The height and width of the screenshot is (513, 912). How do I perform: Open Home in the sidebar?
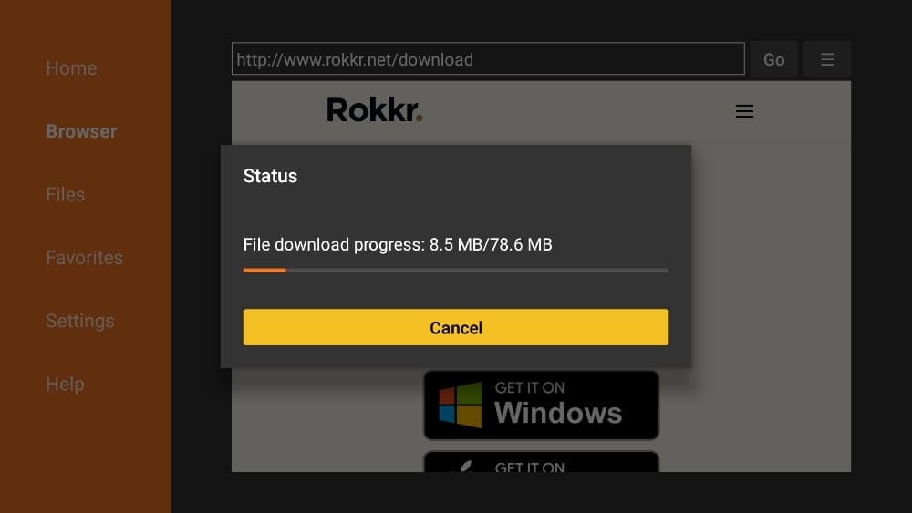(71, 68)
